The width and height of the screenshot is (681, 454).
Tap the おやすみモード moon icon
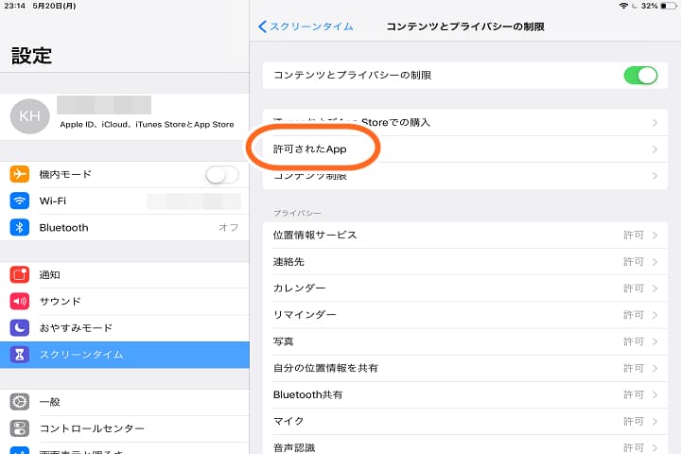tap(20, 328)
